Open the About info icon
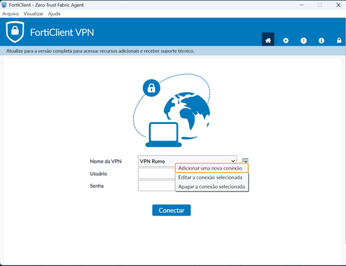 tap(321, 41)
